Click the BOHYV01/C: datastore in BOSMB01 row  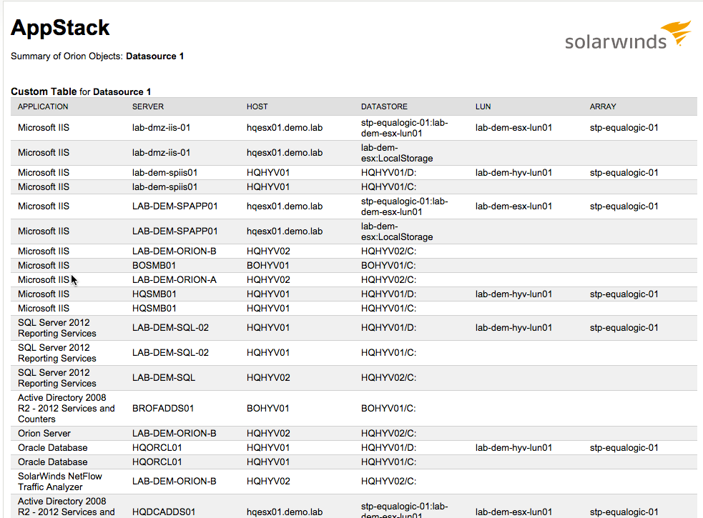point(388,265)
